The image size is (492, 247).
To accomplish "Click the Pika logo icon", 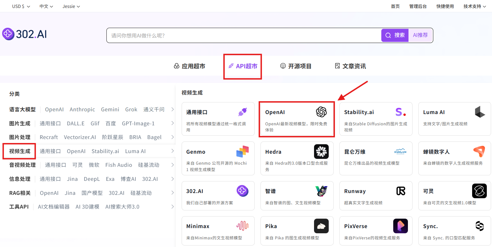I will pos(321,226).
